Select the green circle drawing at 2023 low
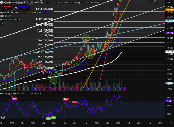 [x=54, y=80]
